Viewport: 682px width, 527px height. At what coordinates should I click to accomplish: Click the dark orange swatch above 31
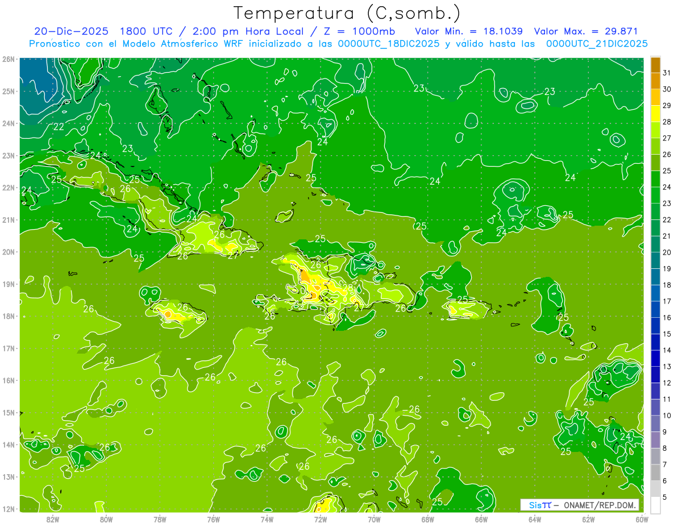pos(655,65)
